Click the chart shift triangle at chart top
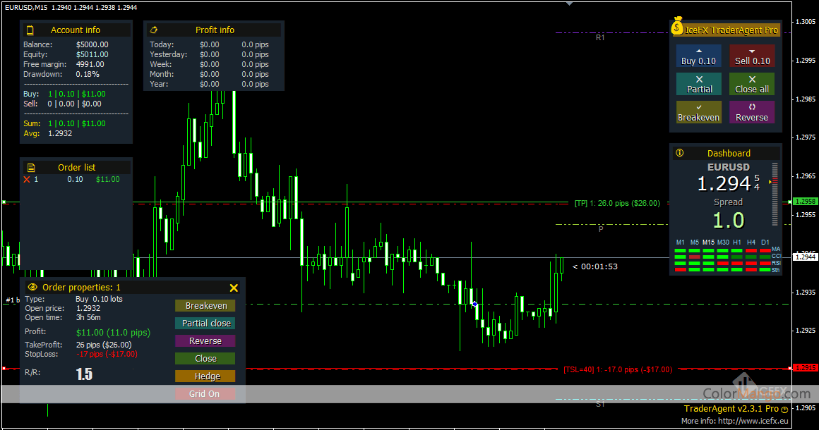The image size is (819, 430). [x=569, y=4]
